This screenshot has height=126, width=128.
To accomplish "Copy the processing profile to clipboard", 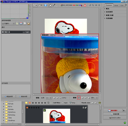I will pyautogui.click(x=25, y=23).
